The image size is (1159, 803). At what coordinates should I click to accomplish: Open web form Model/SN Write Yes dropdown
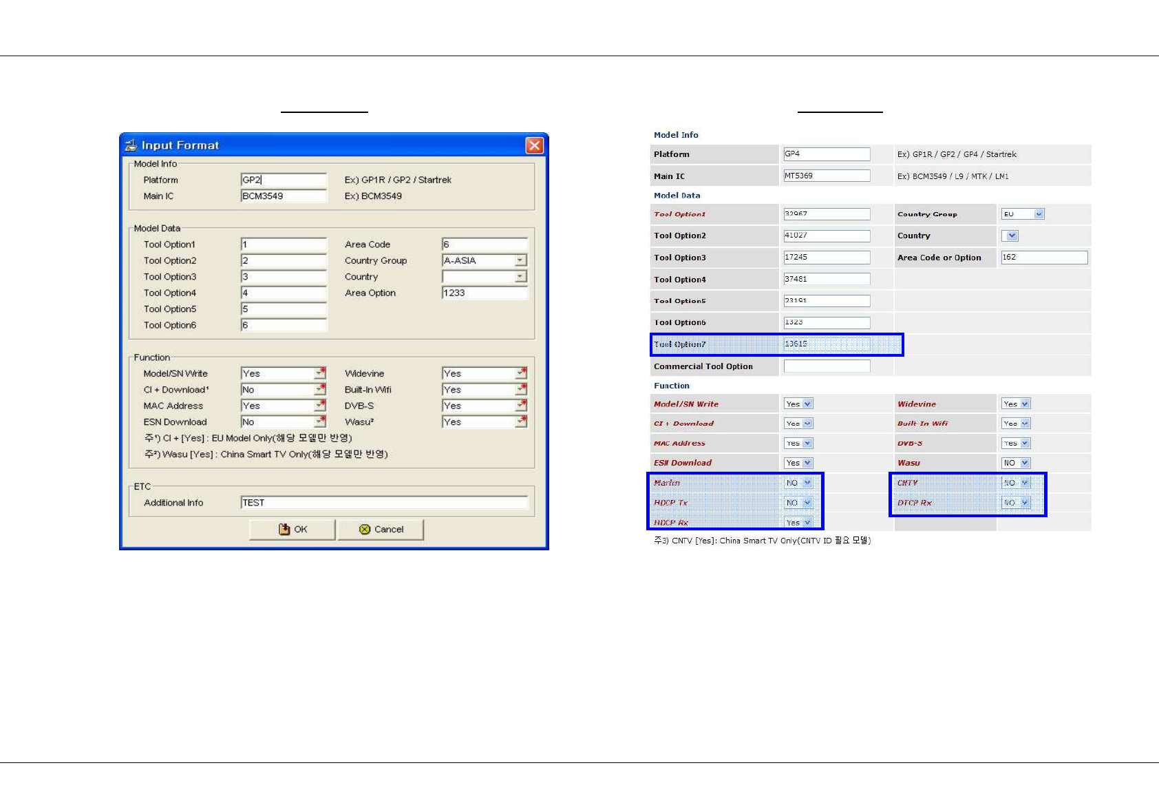[798, 404]
